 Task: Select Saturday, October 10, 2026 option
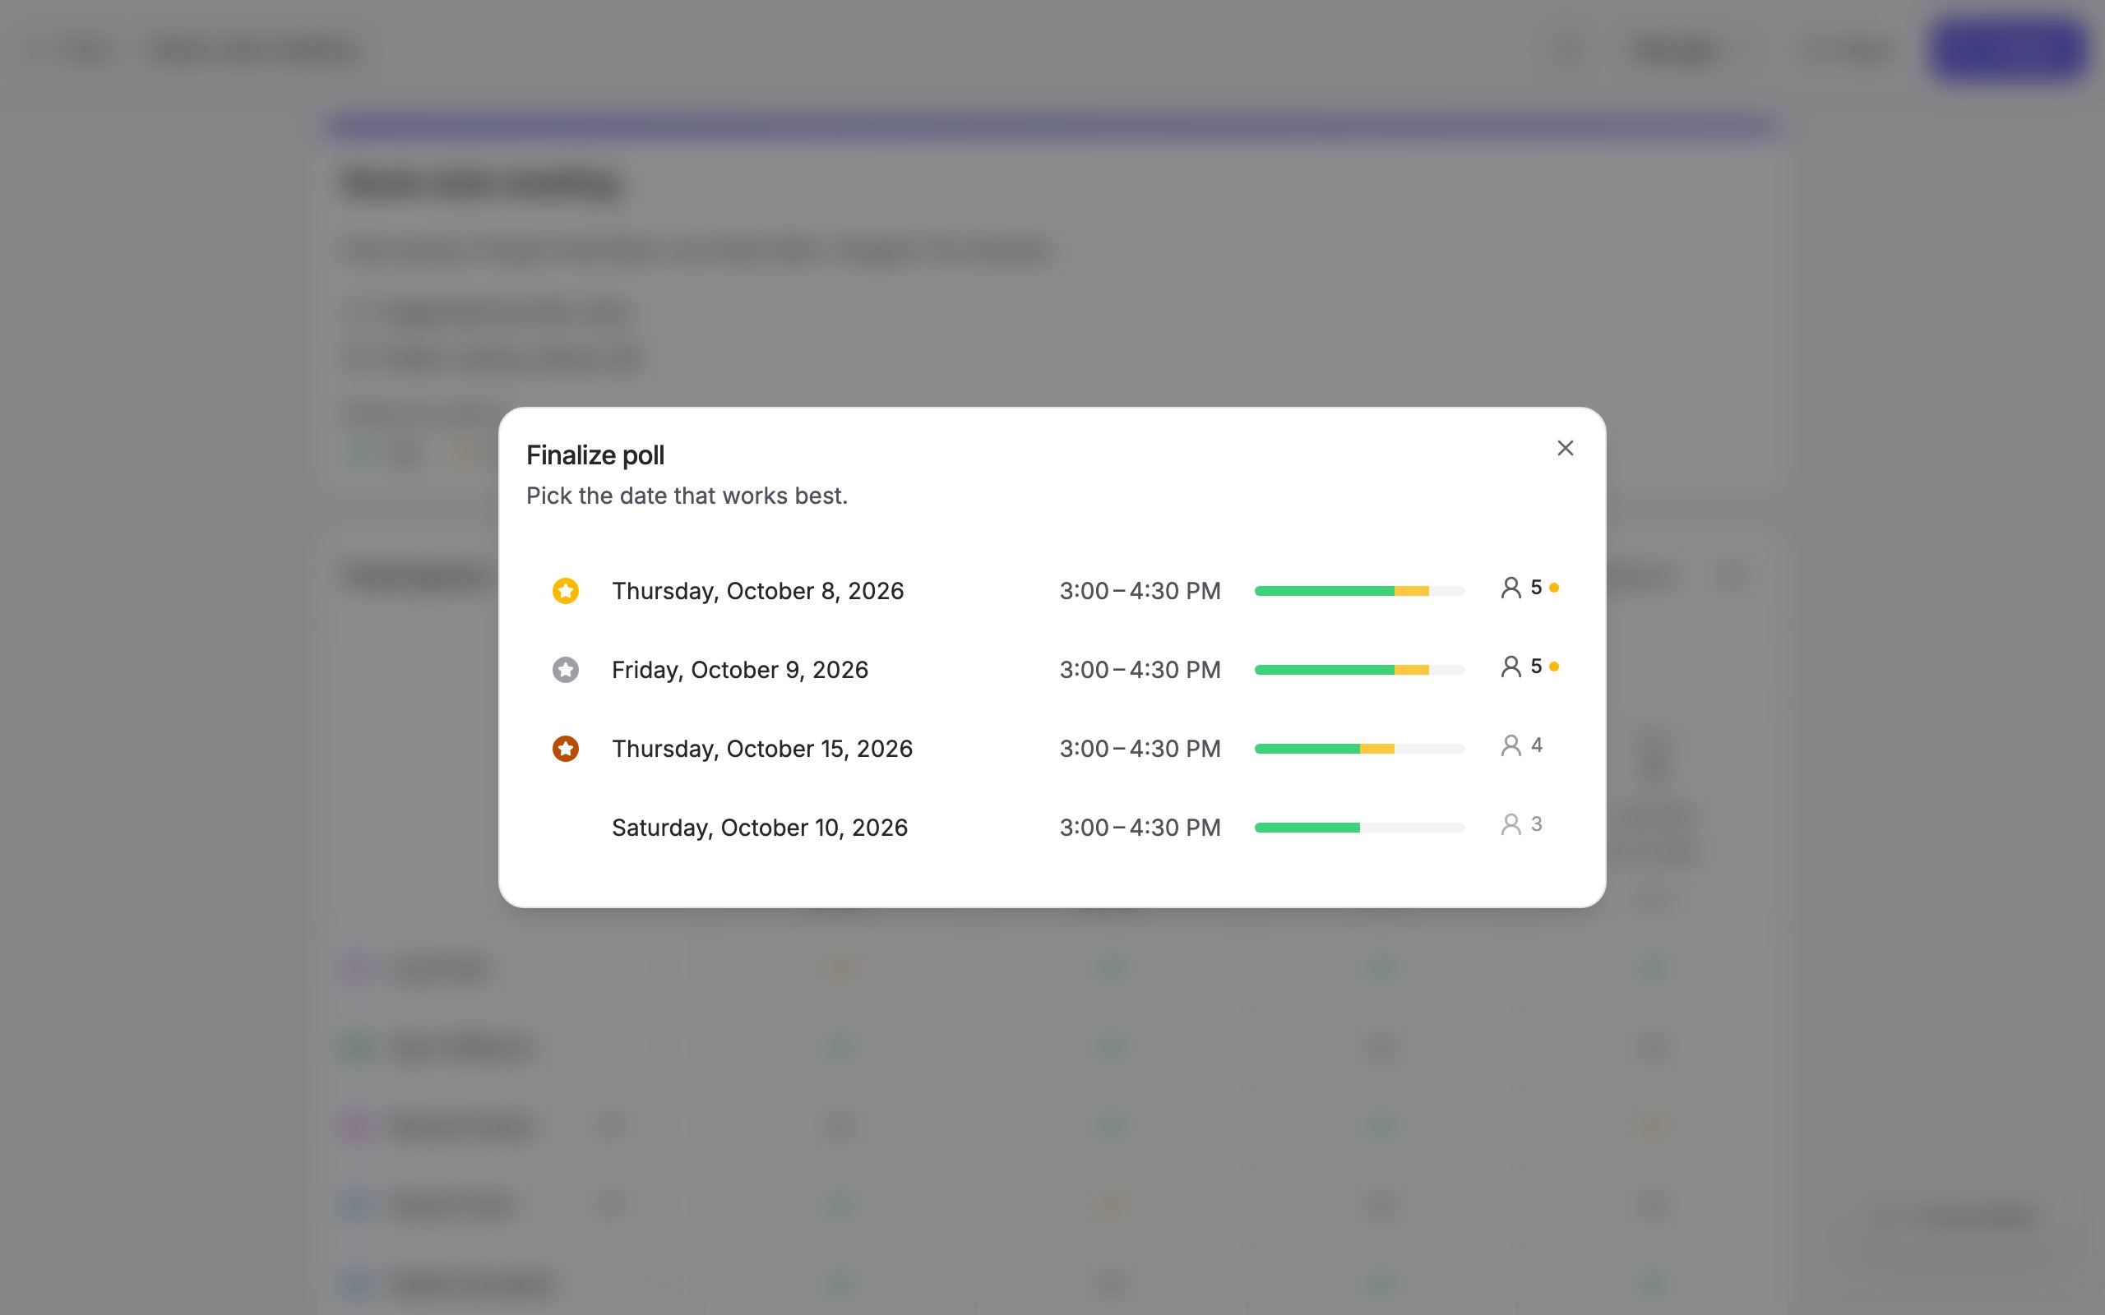1052,828
